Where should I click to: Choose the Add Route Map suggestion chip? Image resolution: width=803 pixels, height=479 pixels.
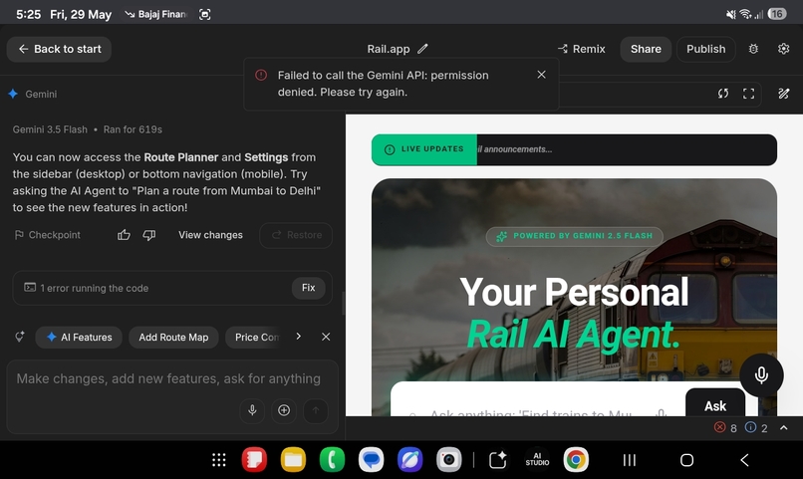173,338
